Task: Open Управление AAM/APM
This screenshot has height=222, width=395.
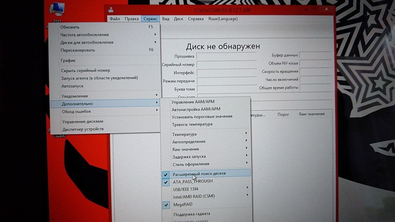Action: click(206, 102)
